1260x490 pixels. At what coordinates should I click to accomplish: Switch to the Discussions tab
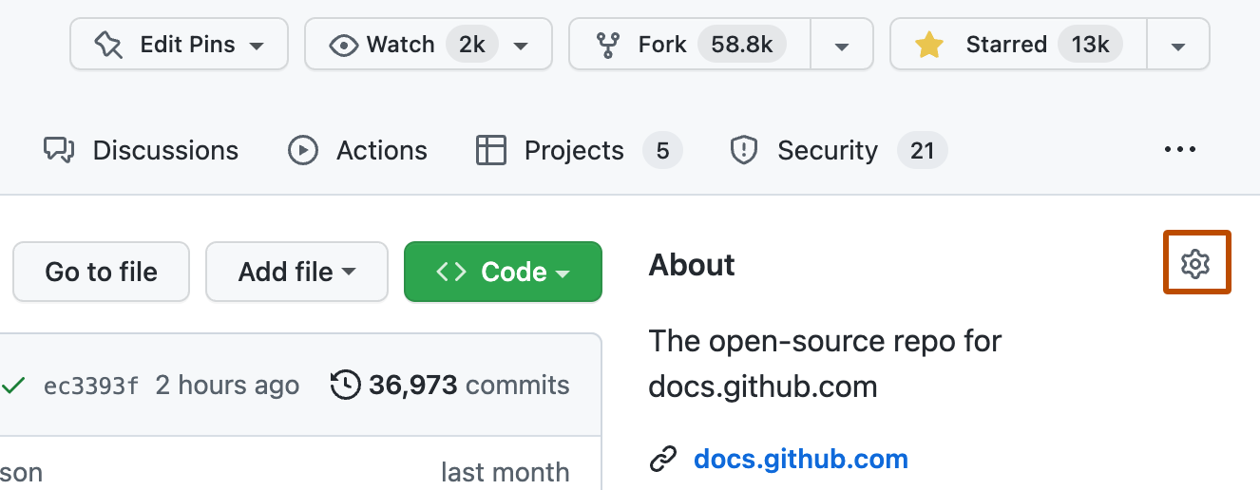coord(141,150)
